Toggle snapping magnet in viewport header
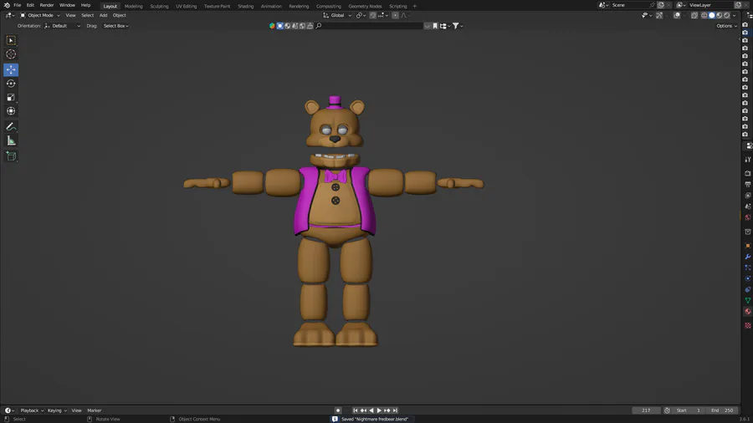The image size is (753, 423). pos(372,15)
